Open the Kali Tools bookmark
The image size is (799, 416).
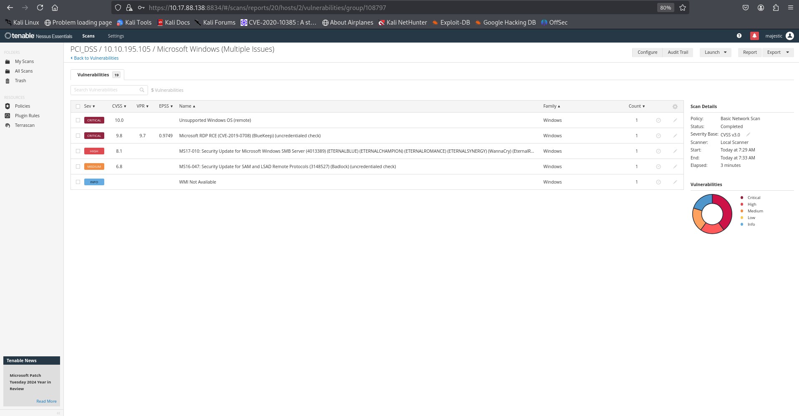point(134,23)
